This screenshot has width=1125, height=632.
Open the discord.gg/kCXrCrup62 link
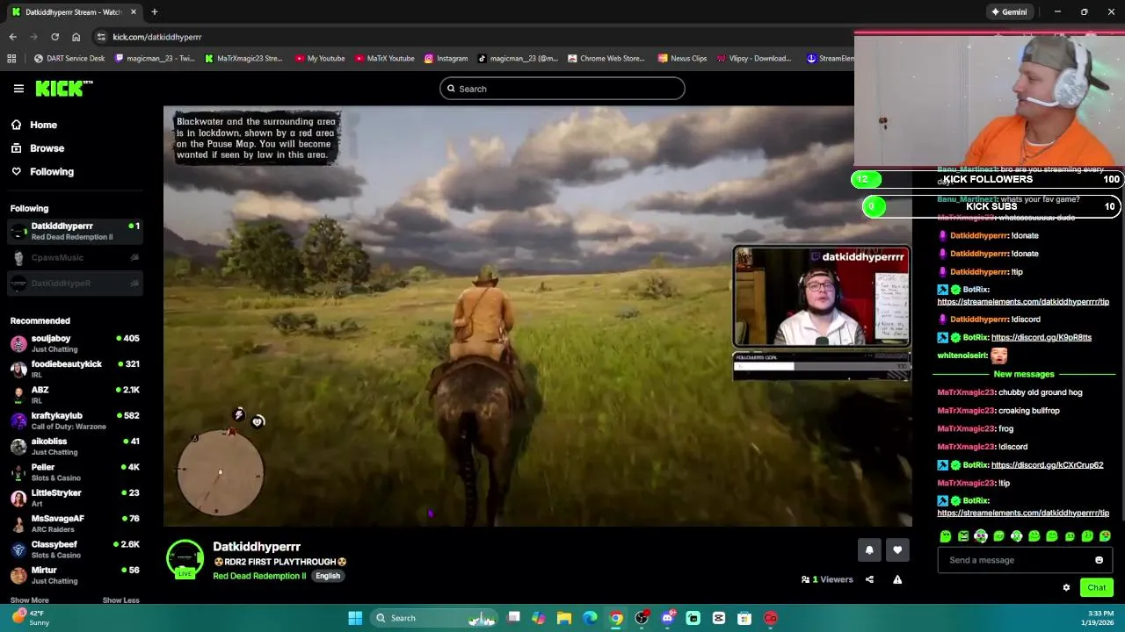(1047, 465)
